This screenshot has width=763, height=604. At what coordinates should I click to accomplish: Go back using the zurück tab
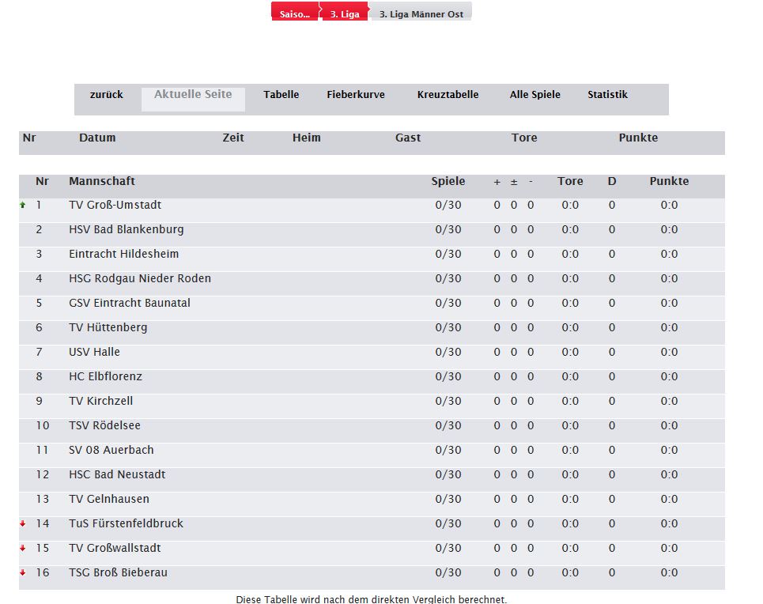pos(107,95)
